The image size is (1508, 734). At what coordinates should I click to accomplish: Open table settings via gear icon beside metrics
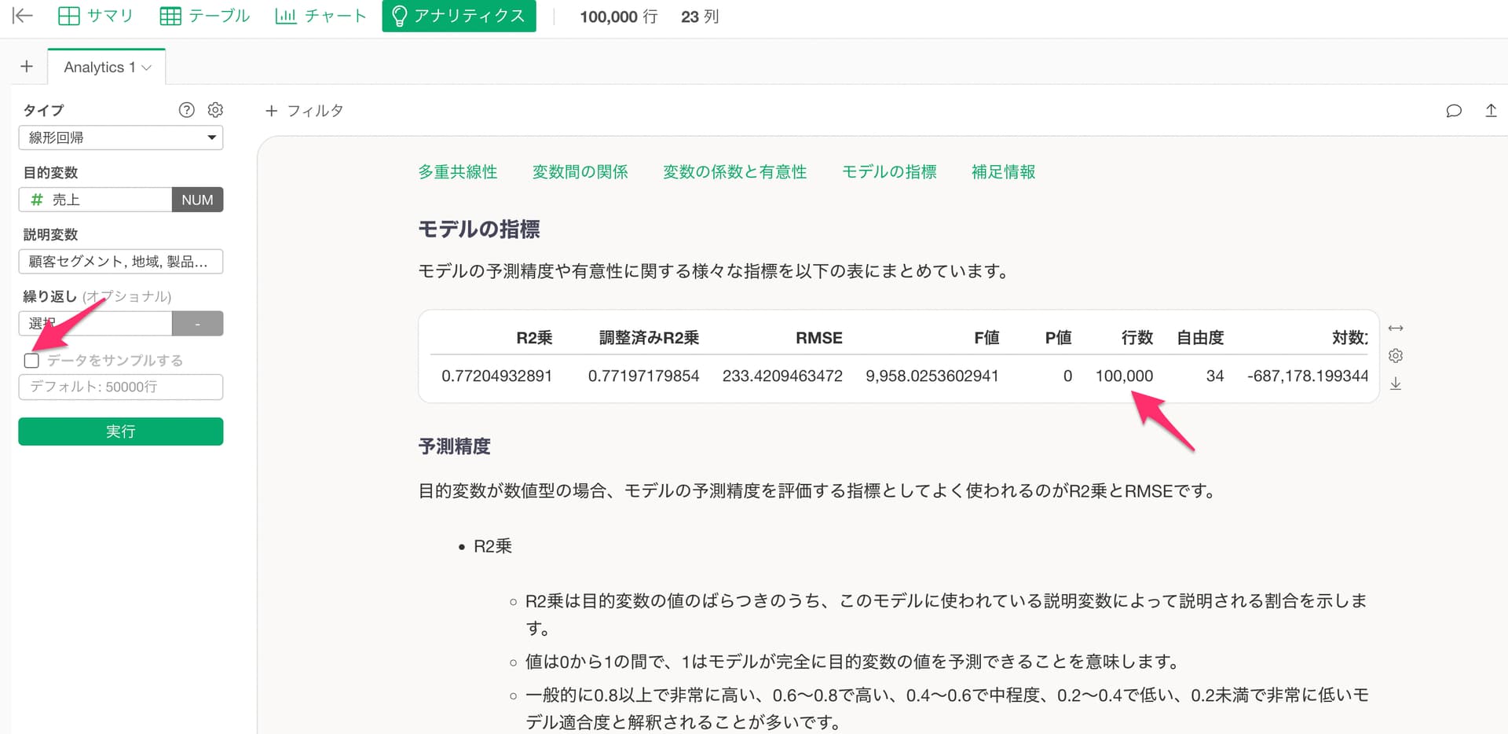coord(1396,355)
